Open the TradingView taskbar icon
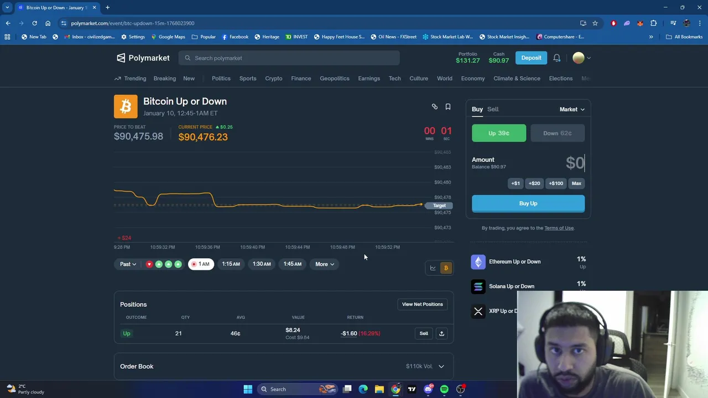Screen dimensions: 708x398 pos(412,389)
